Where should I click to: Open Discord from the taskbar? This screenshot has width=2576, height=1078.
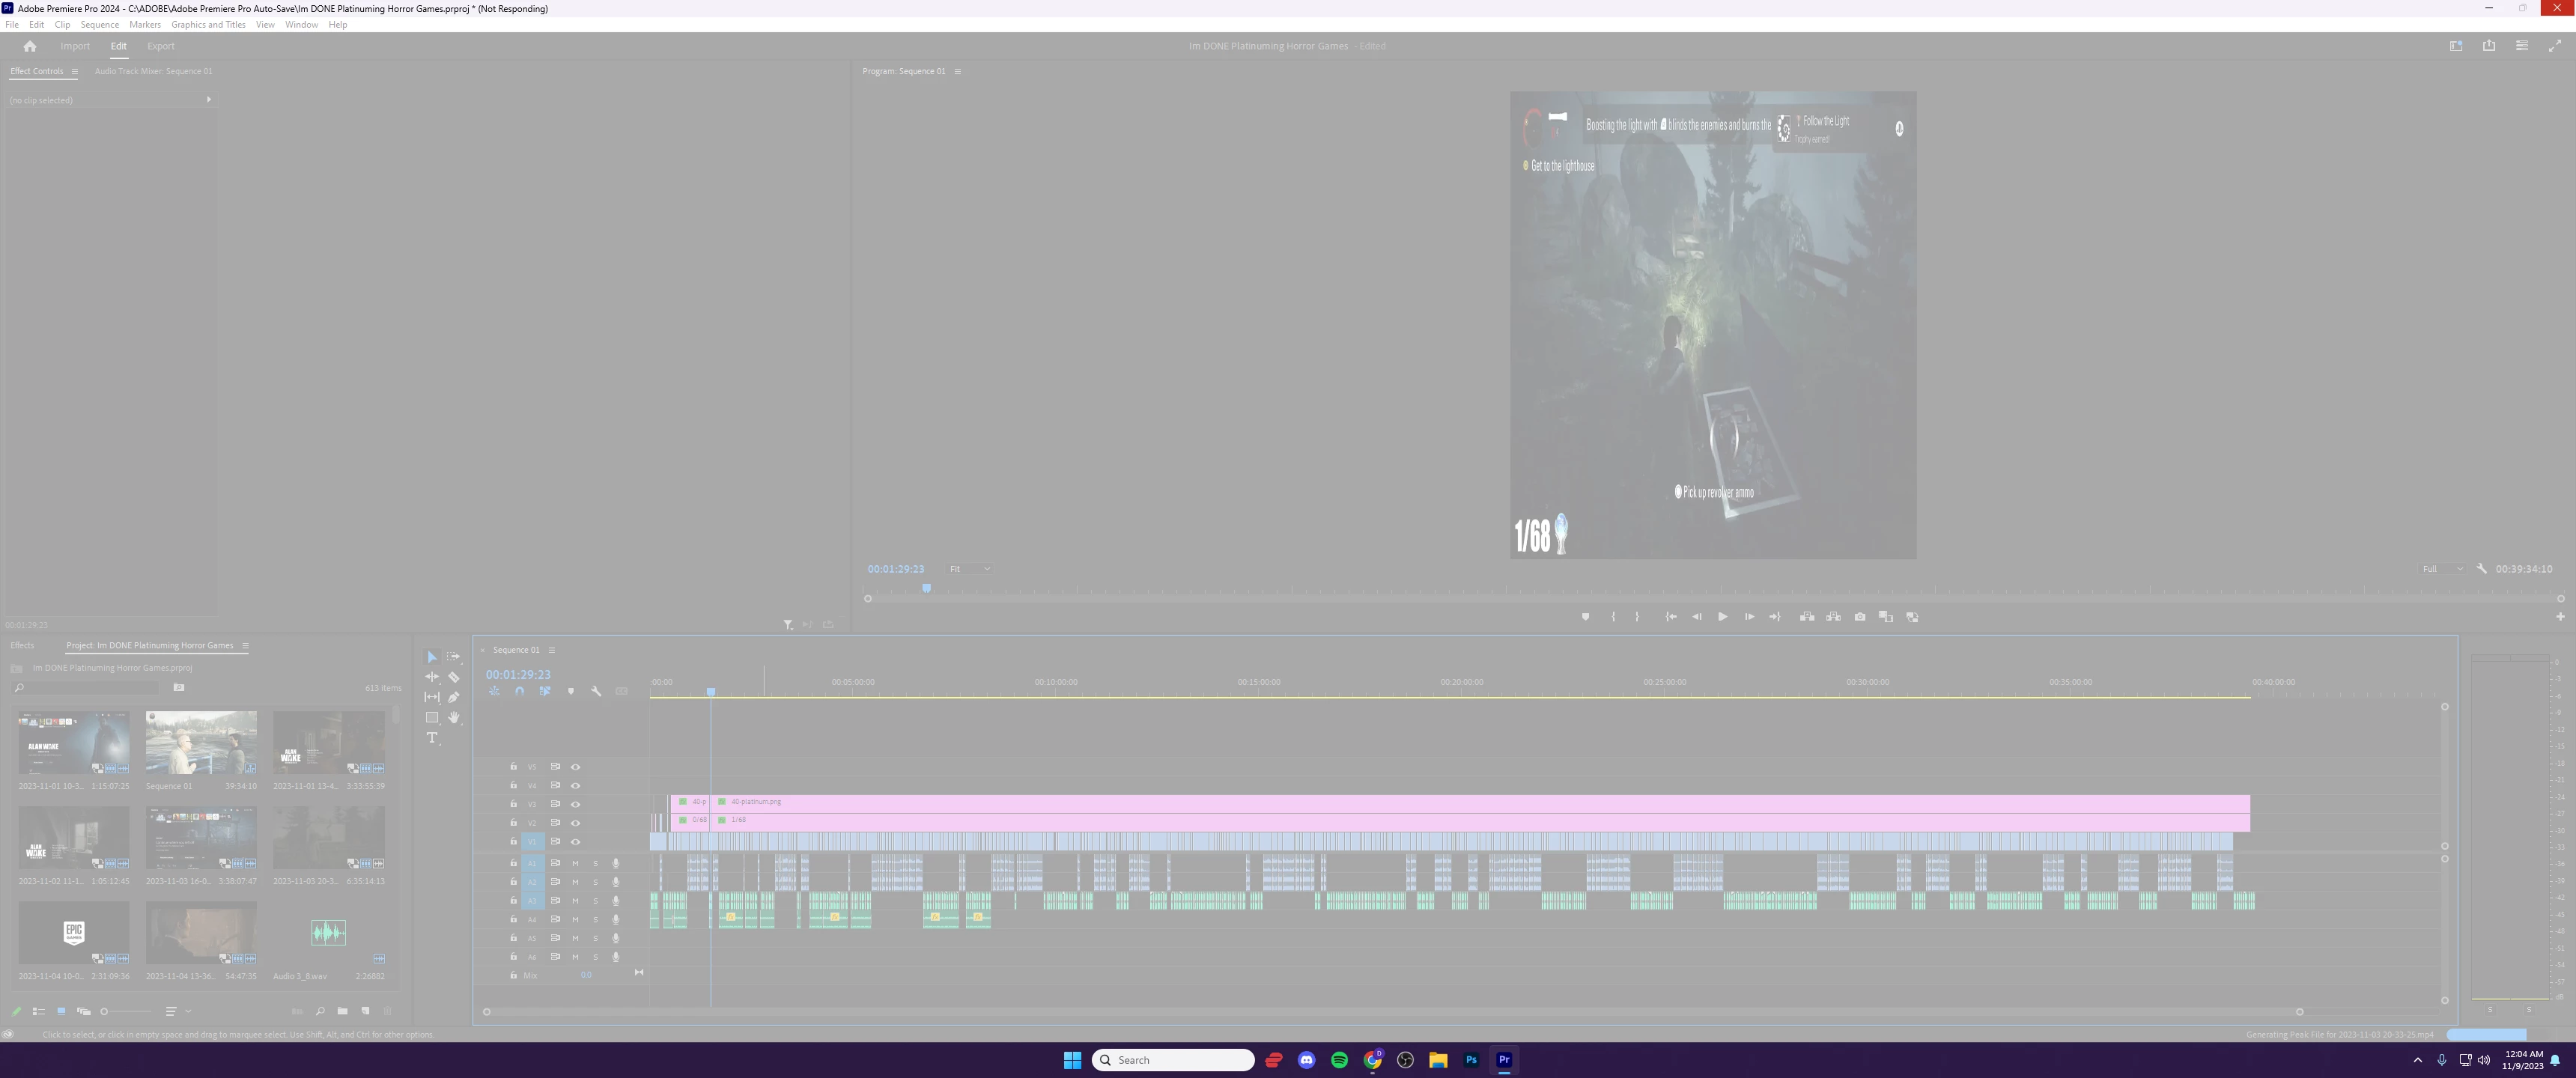[1306, 1060]
